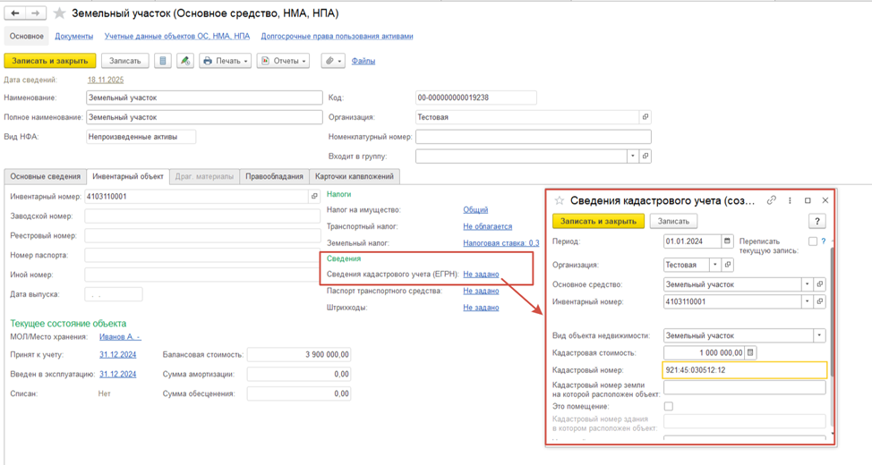Open the Документы navigation link
The width and height of the screenshot is (872, 465).
[x=74, y=36]
